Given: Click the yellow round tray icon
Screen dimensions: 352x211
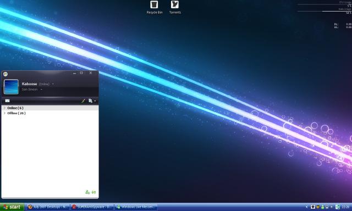Looking at the screenshot, I should pos(318,207).
